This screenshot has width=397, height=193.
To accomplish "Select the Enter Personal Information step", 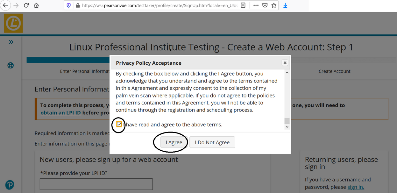I will 85,71.
